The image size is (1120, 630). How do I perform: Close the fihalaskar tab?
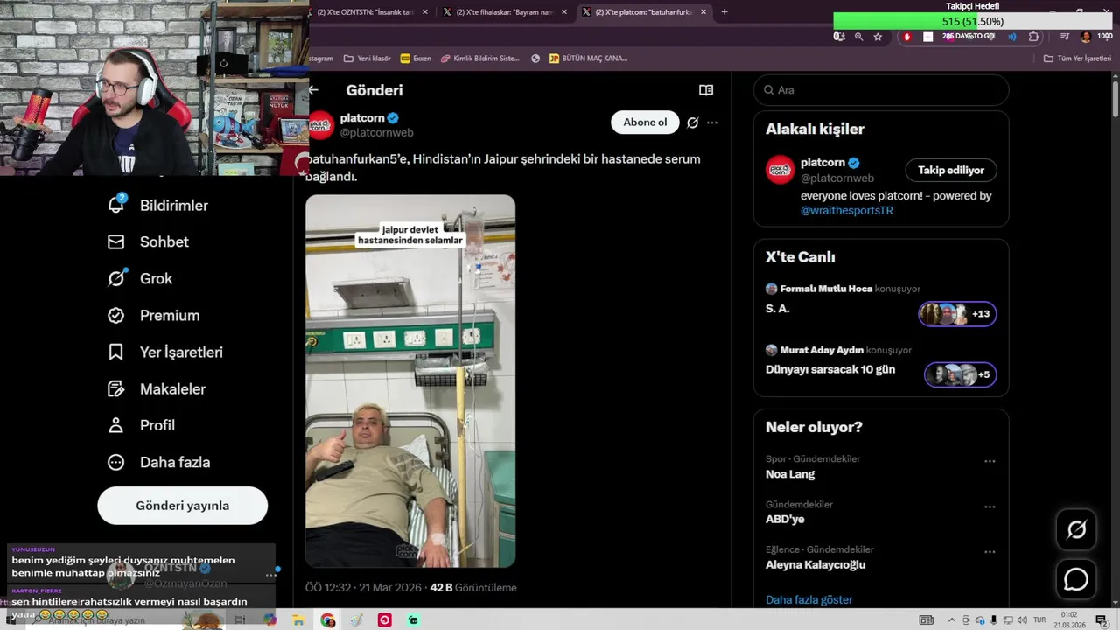(564, 12)
